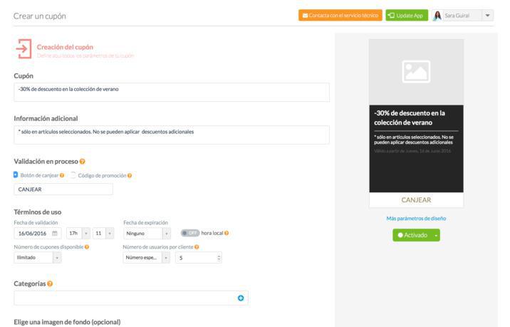Expand the Ilimitado coupons available dropdown
This screenshot has height=327, width=510.
pyautogui.click(x=38, y=258)
